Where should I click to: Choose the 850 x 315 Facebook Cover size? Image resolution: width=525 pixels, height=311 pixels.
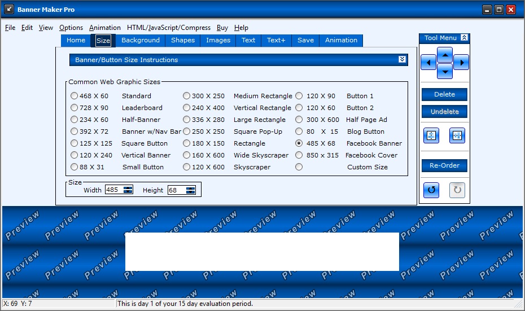tap(299, 155)
